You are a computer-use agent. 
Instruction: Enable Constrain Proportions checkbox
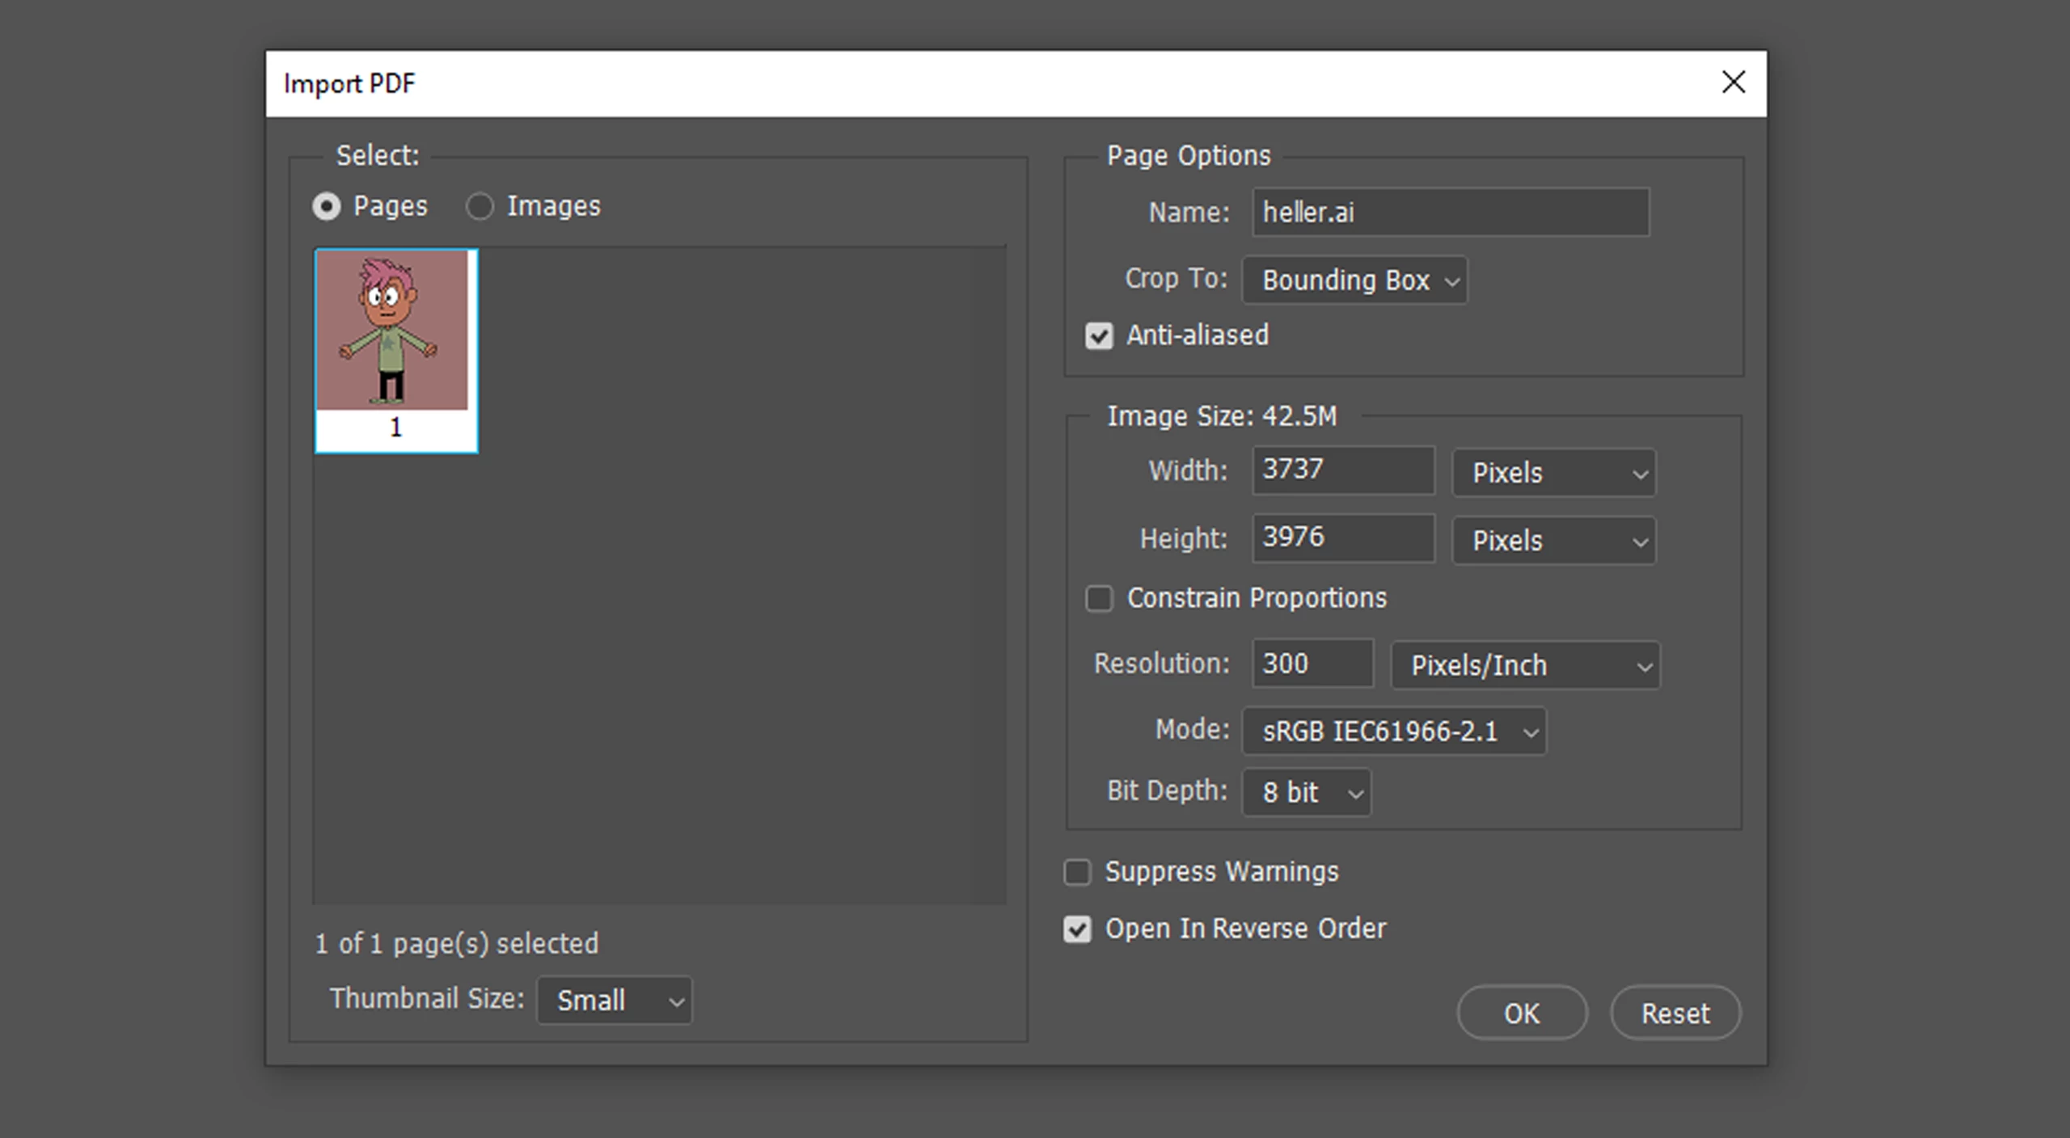tap(1099, 599)
